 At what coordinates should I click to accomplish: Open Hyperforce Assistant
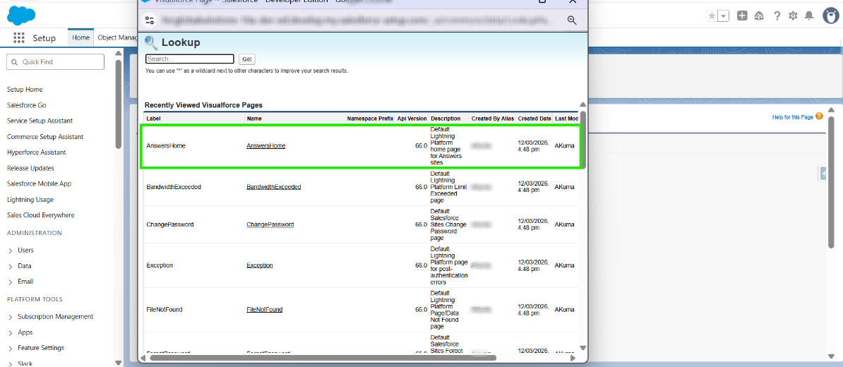(x=37, y=152)
